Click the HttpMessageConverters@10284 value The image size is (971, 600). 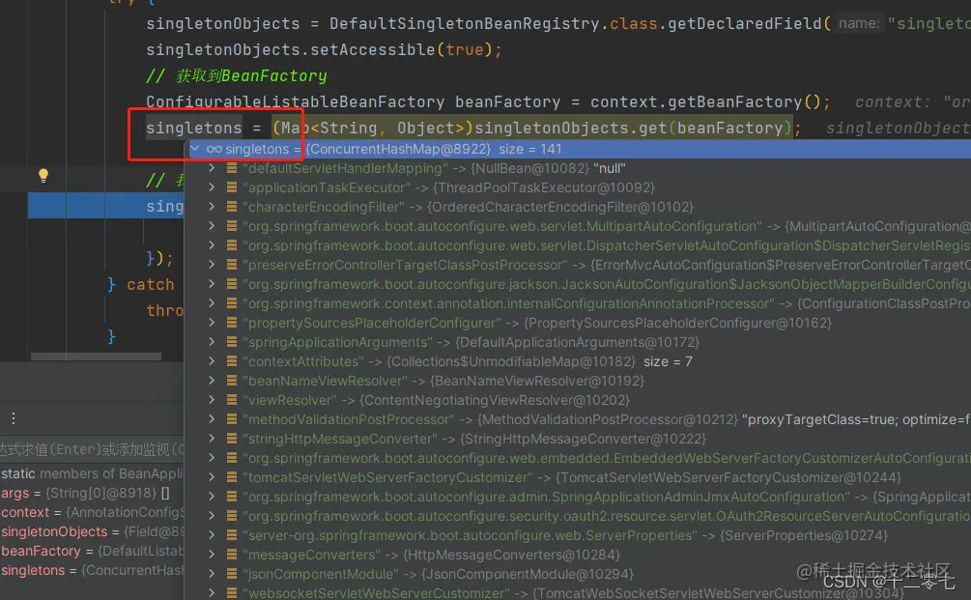click(x=511, y=555)
